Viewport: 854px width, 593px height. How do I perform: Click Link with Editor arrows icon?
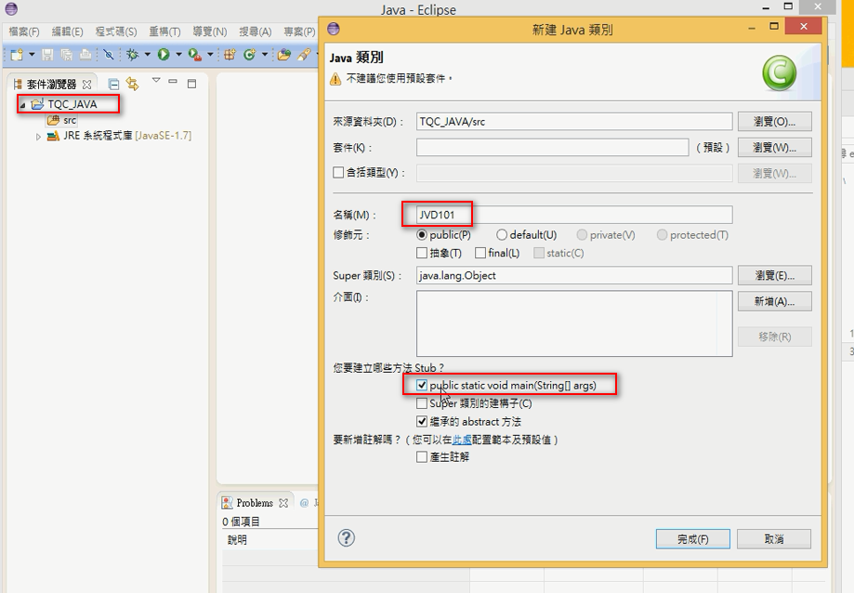[132, 84]
